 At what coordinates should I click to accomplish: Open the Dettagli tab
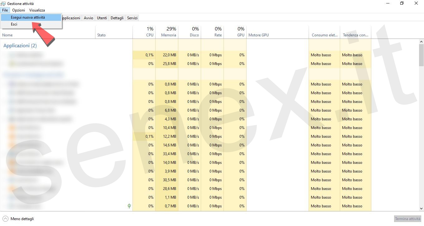tap(117, 18)
